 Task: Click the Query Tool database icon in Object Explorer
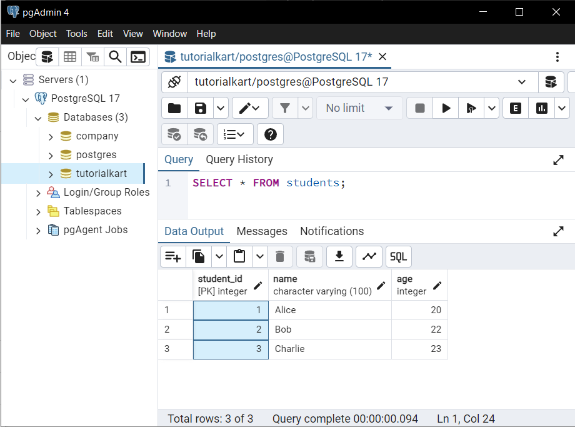point(47,57)
